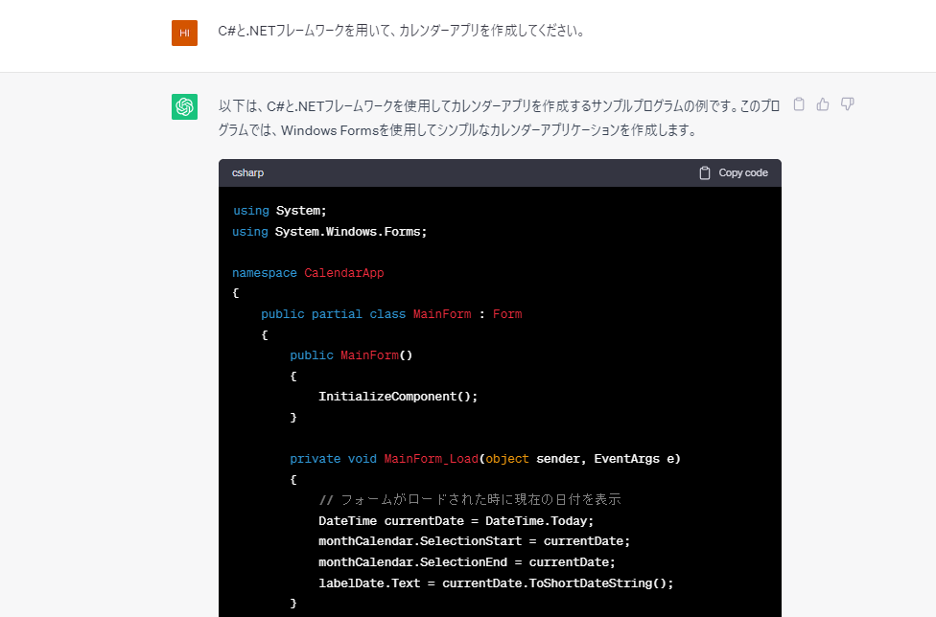
Task: Give the response a thumbs up
Action: (823, 104)
